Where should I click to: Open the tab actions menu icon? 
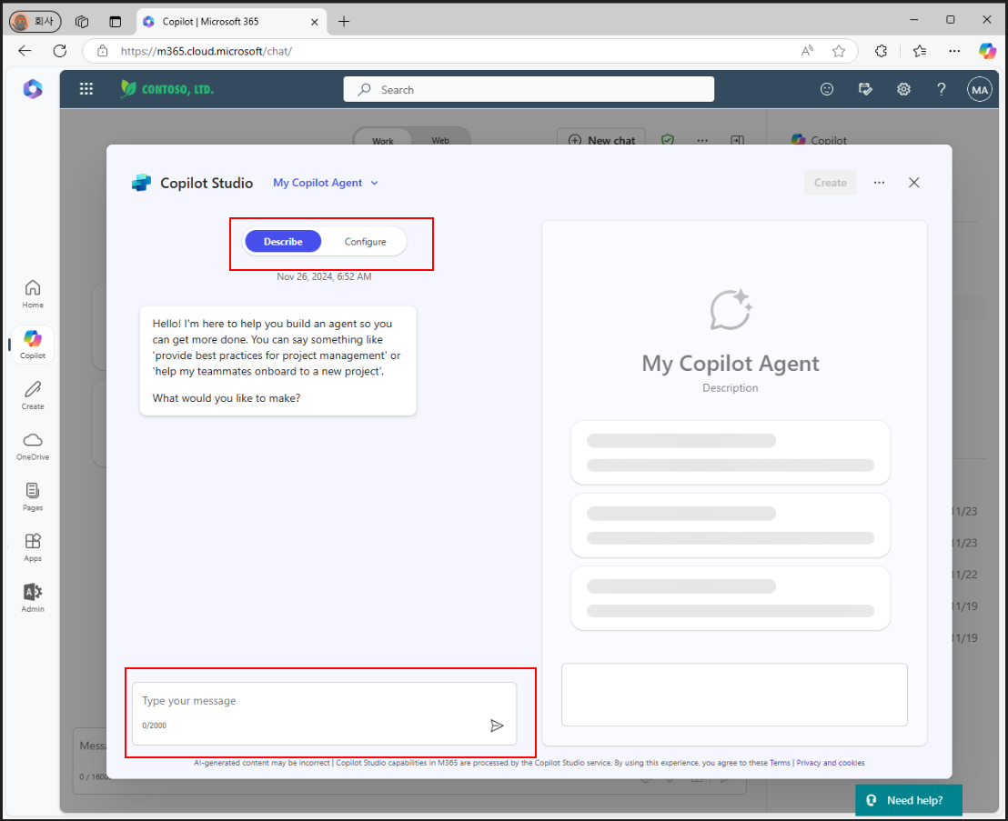(115, 21)
